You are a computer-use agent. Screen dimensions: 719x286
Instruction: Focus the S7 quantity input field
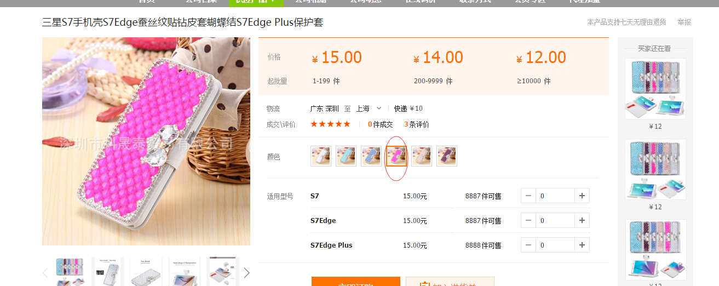click(x=555, y=196)
